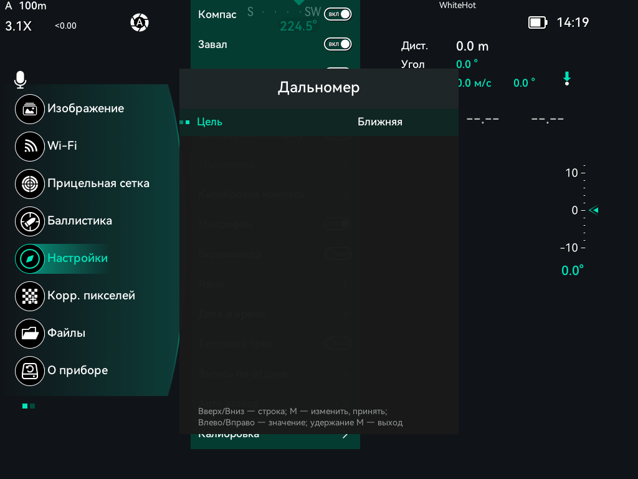This screenshot has height=479, width=638.
Task: Open the Файлы menu item
Action: click(50, 334)
